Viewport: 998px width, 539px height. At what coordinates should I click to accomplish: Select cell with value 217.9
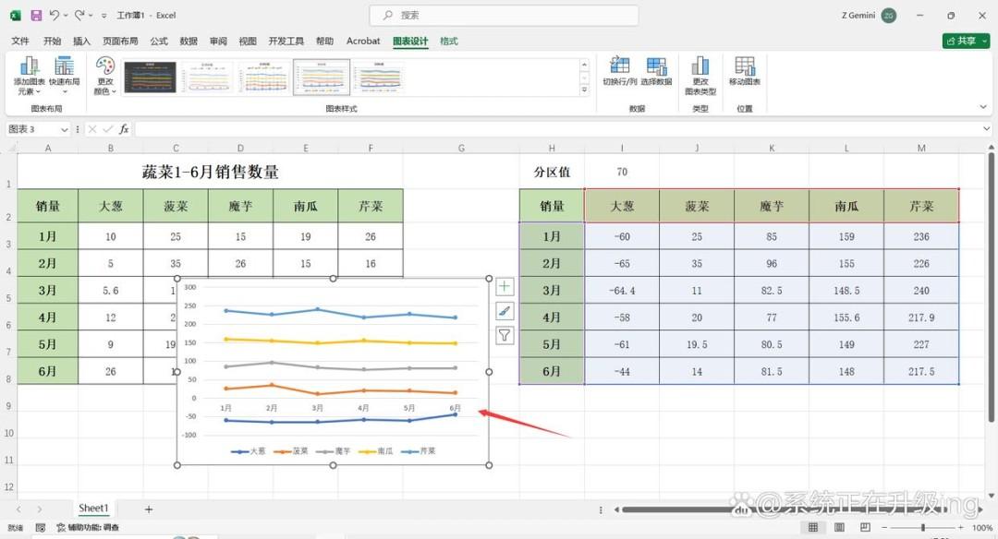[x=921, y=317]
